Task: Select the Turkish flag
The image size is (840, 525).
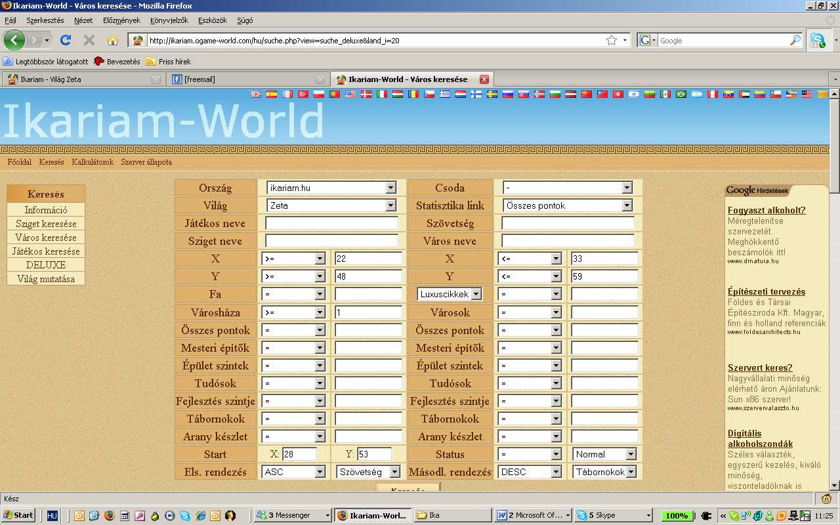Action: pos(303,94)
